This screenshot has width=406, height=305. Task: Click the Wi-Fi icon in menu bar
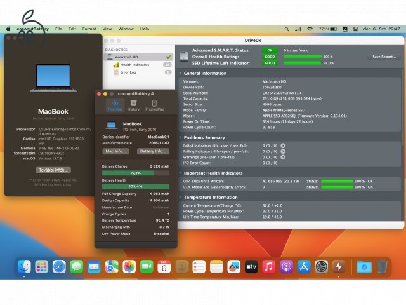310,29
